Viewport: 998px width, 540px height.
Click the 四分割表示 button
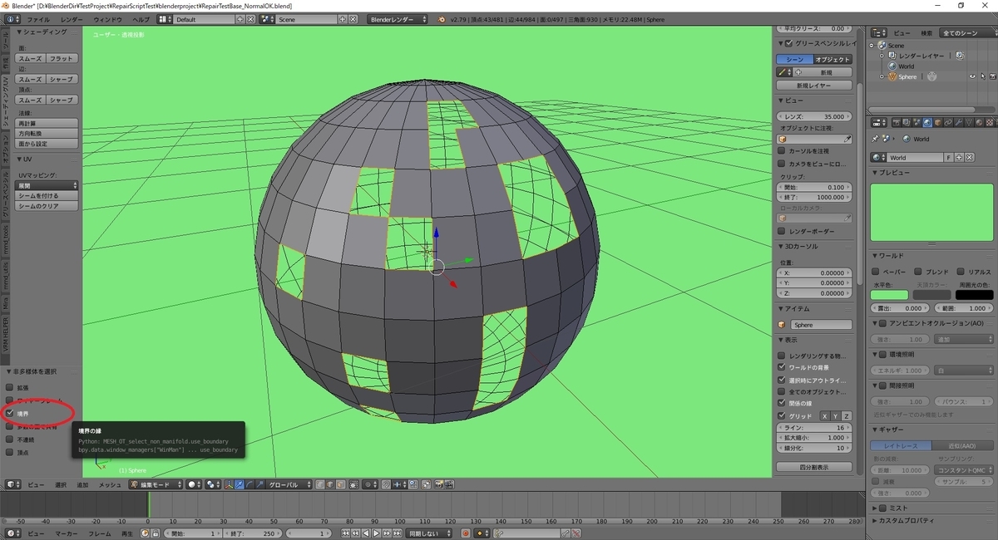pos(814,467)
